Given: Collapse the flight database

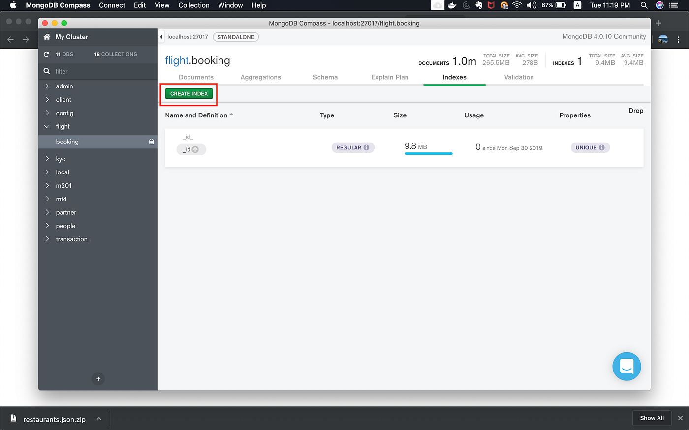Looking at the screenshot, I should (x=47, y=126).
